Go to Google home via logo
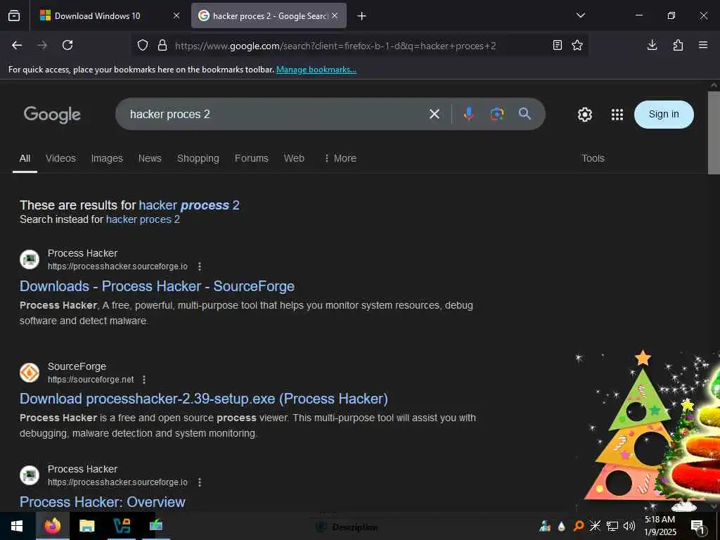This screenshot has height=540, width=720. 52,115
